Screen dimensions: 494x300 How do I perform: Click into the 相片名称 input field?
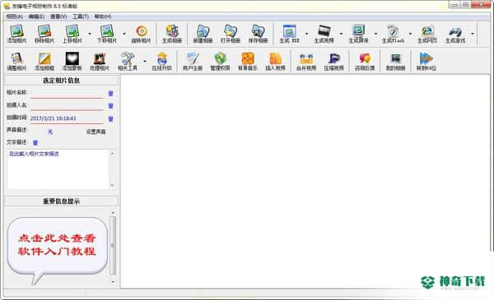tap(67, 94)
